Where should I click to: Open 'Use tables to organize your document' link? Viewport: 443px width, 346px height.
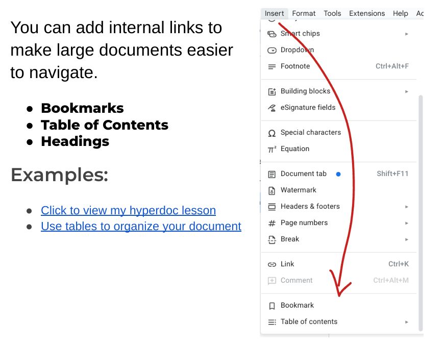tap(141, 226)
